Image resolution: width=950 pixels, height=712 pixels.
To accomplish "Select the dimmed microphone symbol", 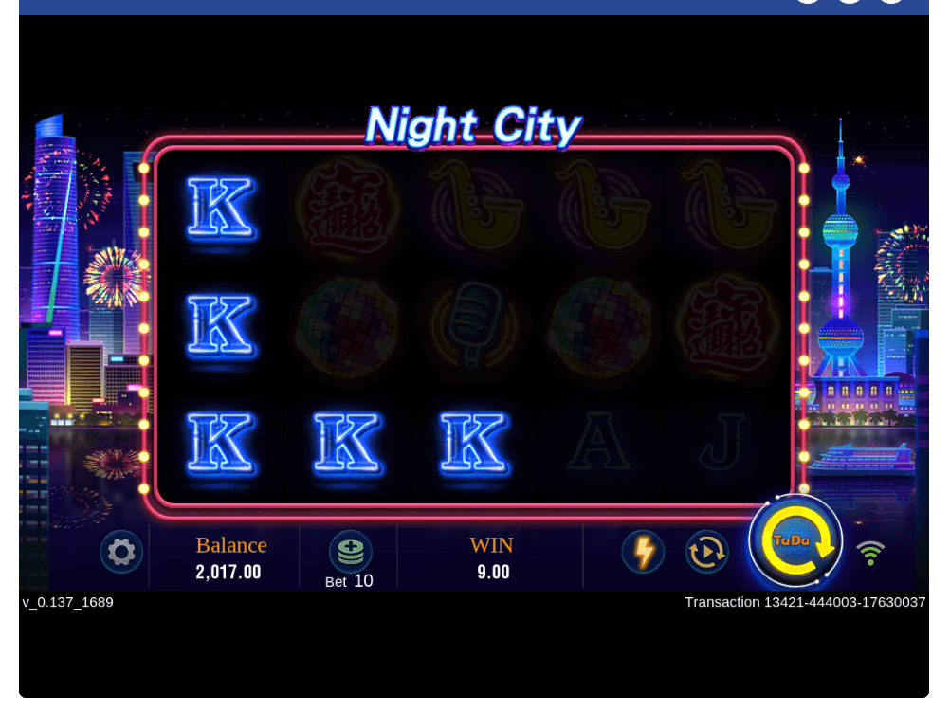I will [474, 325].
